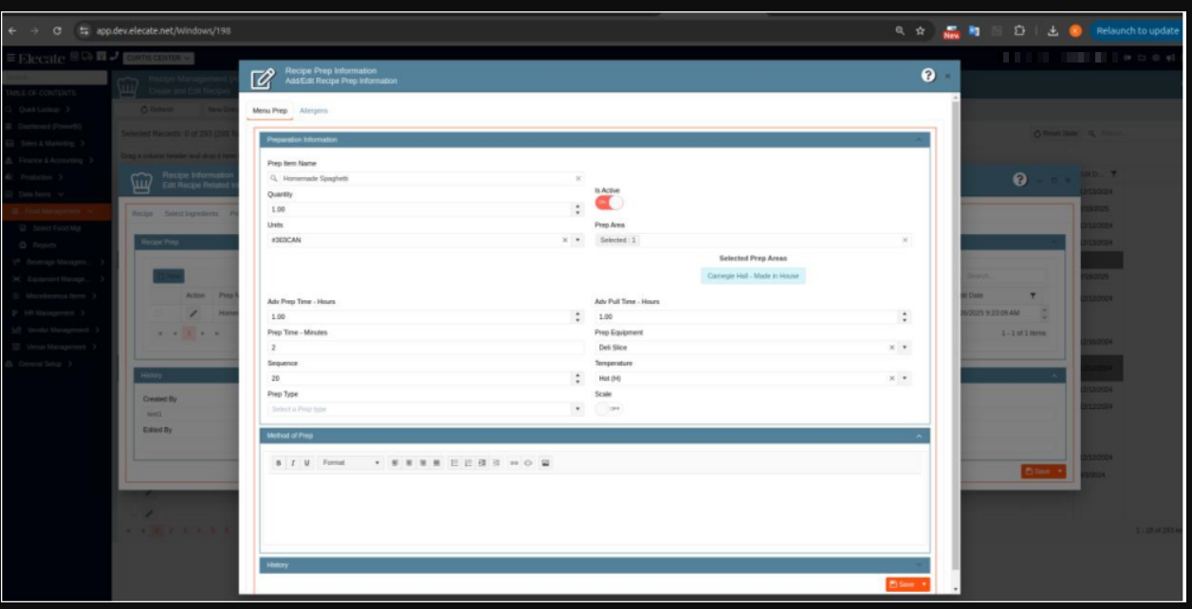Insert image using the editor image icon
The width and height of the screenshot is (1192, 609).
[x=545, y=463]
